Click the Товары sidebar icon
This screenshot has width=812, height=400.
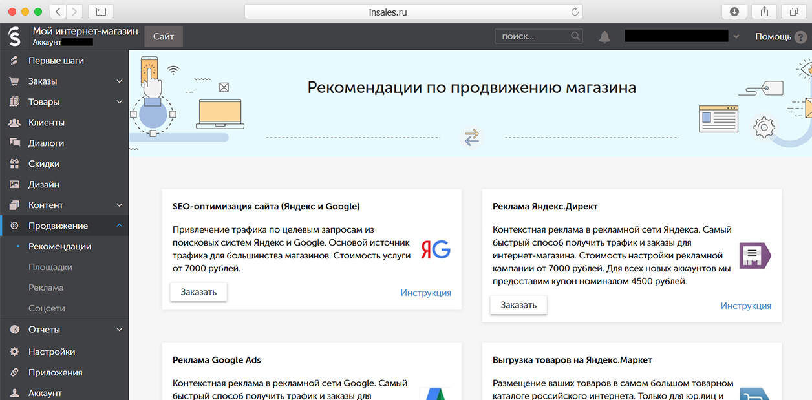pyautogui.click(x=14, y=102)
